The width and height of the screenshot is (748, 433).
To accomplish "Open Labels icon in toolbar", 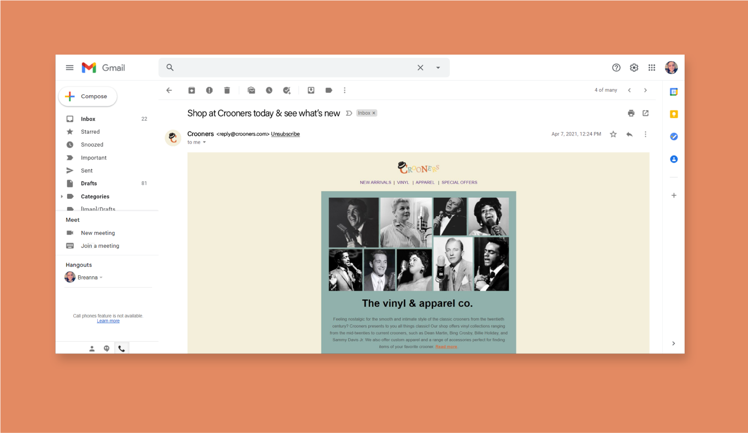I will (x=329, y=90).
